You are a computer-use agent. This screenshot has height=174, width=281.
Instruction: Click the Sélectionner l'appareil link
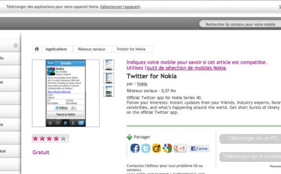(120, 7)
